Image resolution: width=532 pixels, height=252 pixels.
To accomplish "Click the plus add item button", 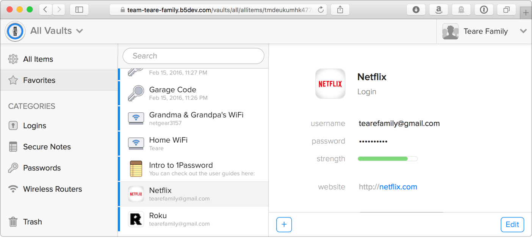I will [284, 225].
